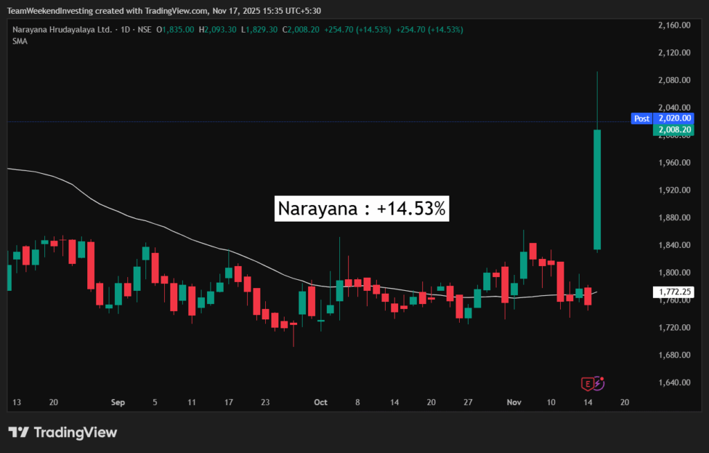The image size is (709, 453).
Task: Click the green 2,008.20 last price label
Action: (x=673, y=130)
